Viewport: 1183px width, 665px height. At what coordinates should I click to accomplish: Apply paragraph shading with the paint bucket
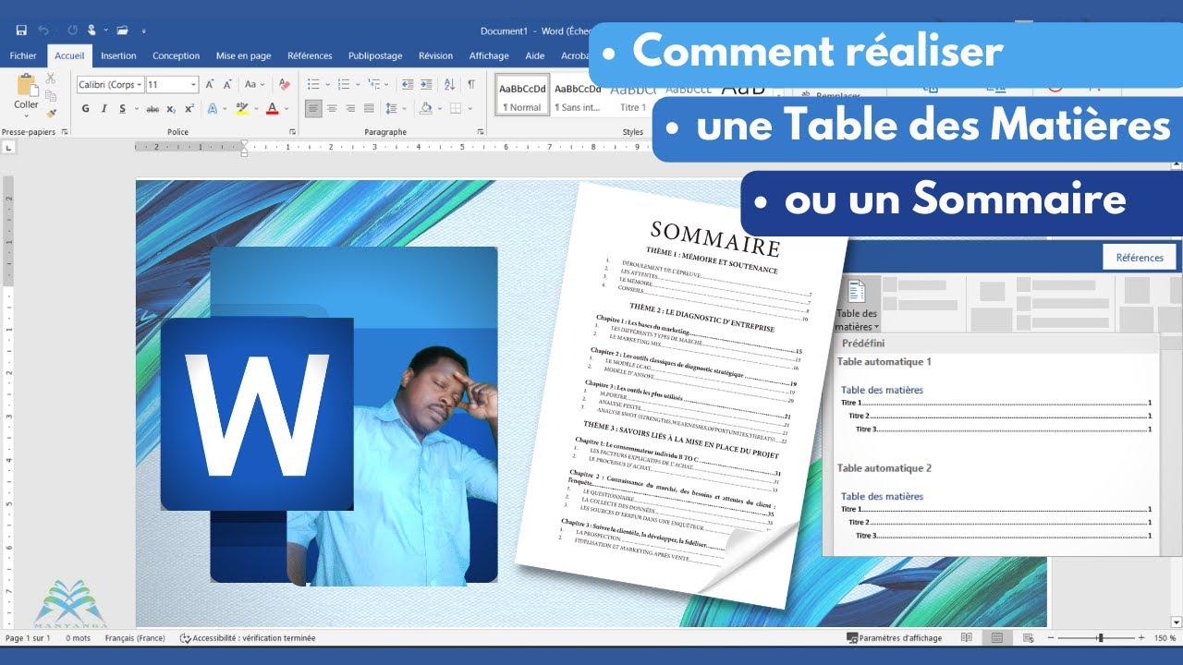[425, 108]
